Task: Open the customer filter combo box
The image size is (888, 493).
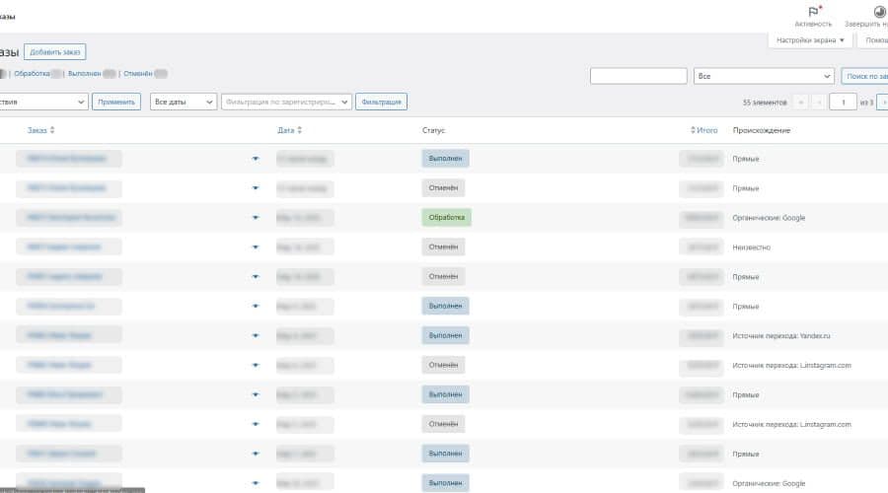Action: [286, 102]
